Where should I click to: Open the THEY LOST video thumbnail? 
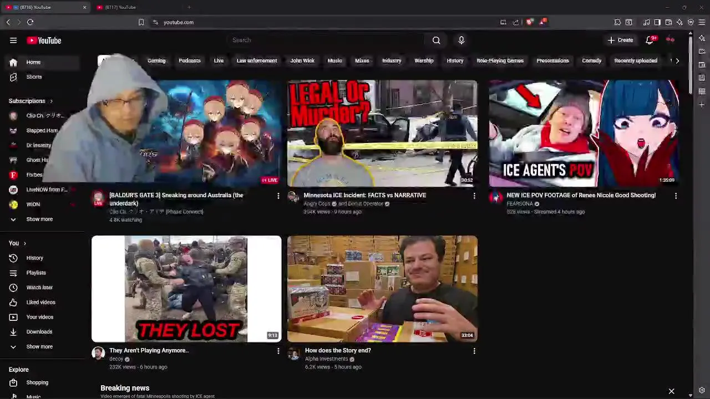click(x=186, y=289)
